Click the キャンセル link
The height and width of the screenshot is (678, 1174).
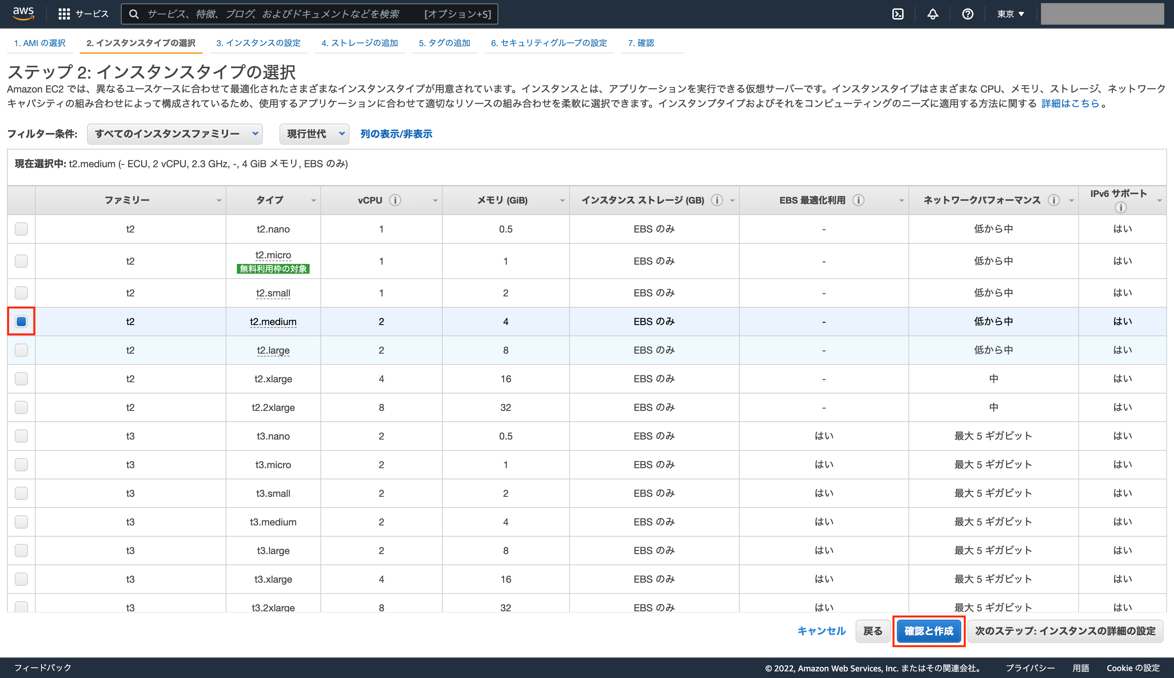coord(821,631)
